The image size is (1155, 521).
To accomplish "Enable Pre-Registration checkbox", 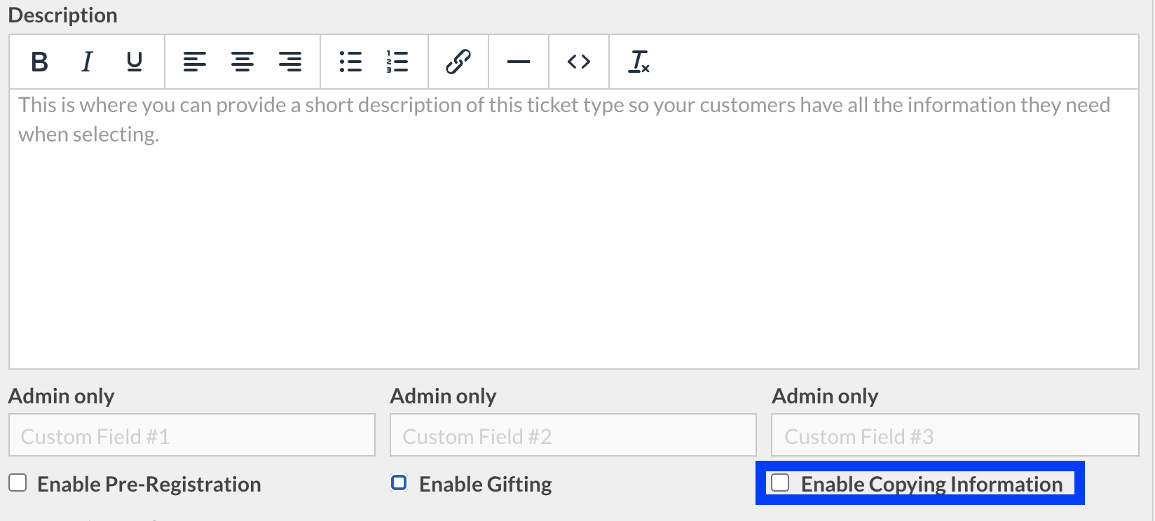I will (18, 482).
